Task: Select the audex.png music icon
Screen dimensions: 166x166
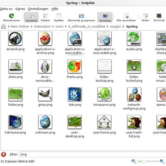Action: [134, 39]
